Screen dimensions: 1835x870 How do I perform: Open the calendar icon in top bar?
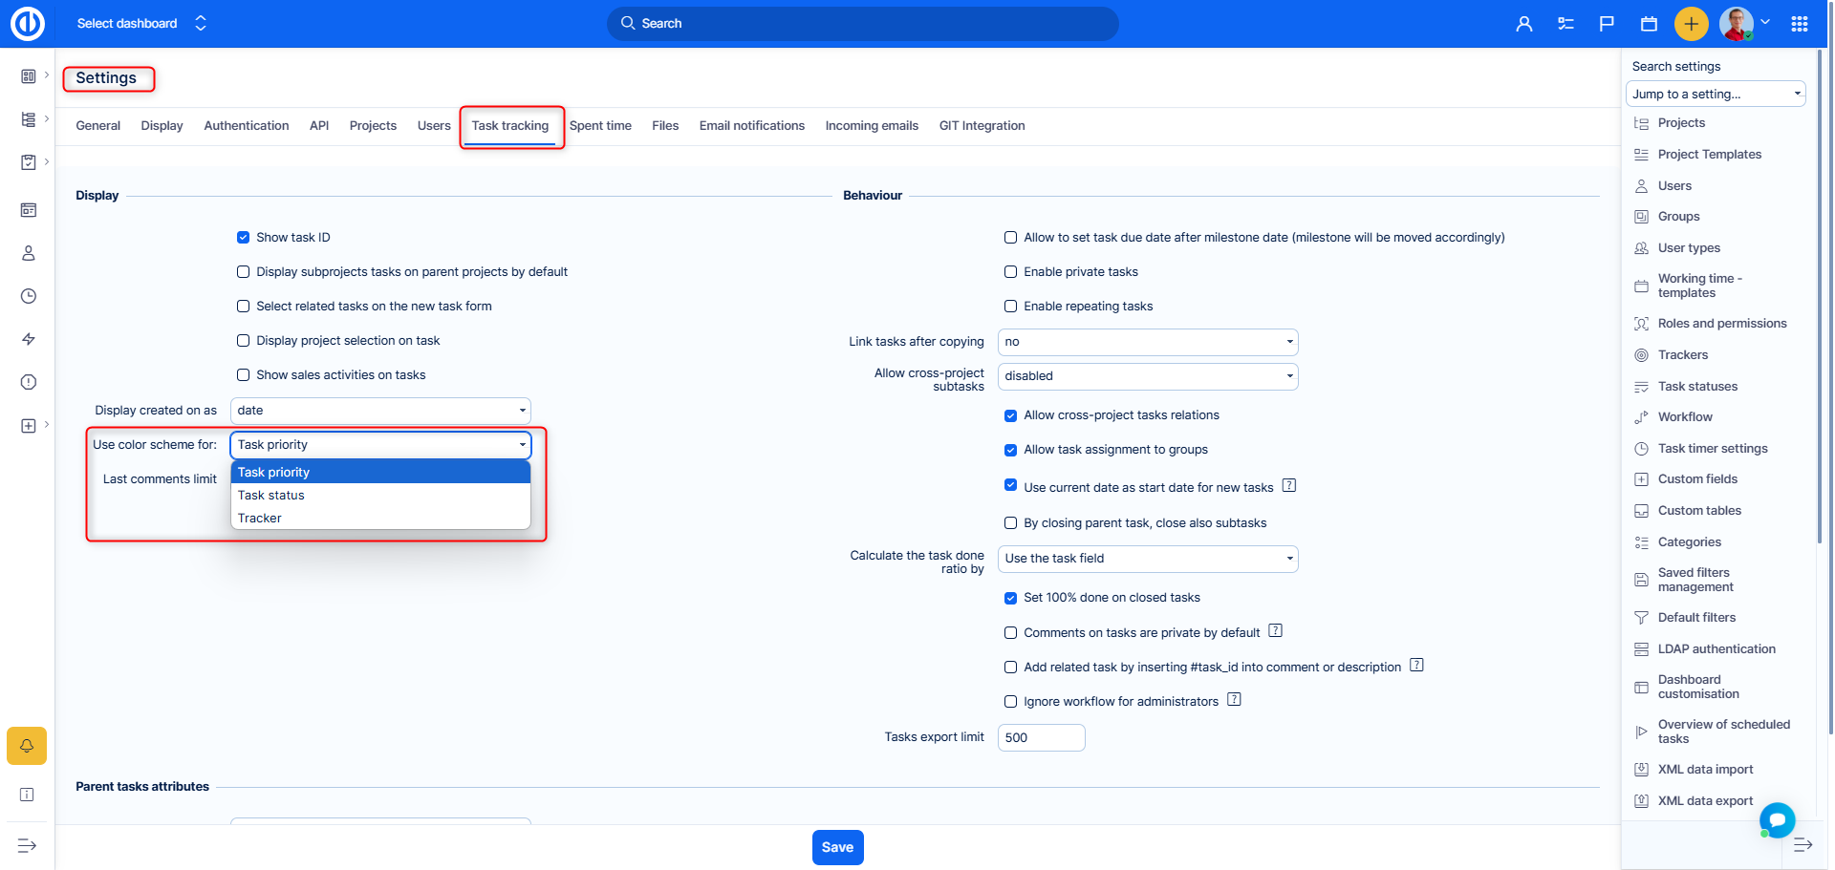[1649, 24]
